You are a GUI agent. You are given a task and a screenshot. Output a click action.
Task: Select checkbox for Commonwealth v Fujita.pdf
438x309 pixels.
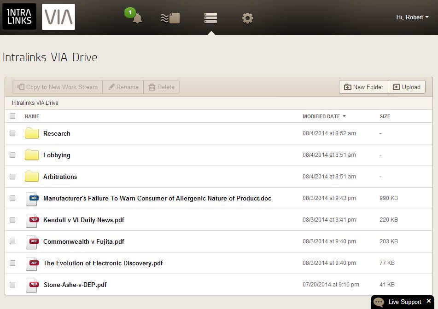coord(12,241)
